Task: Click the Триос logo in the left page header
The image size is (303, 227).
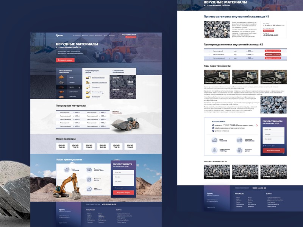Action: coord(59,35)
